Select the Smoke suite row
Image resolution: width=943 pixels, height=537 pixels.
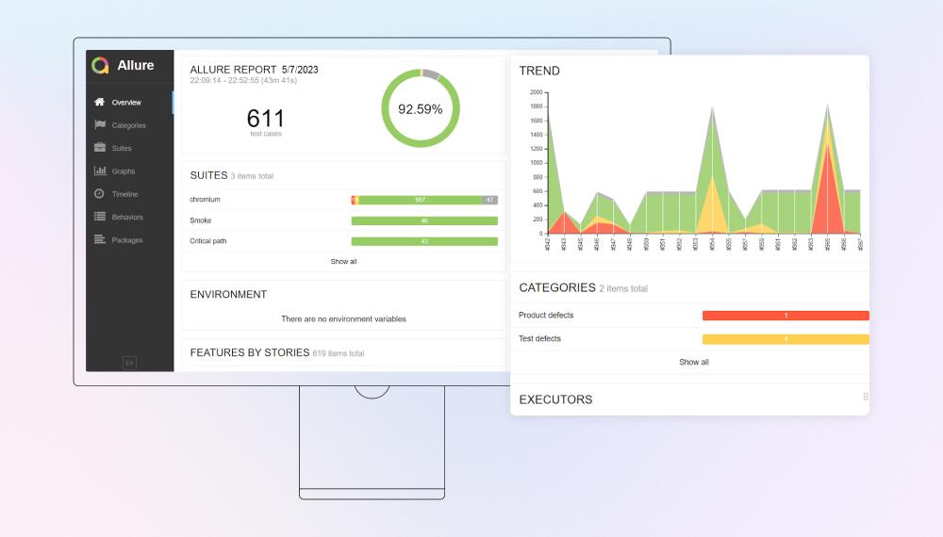201,220
